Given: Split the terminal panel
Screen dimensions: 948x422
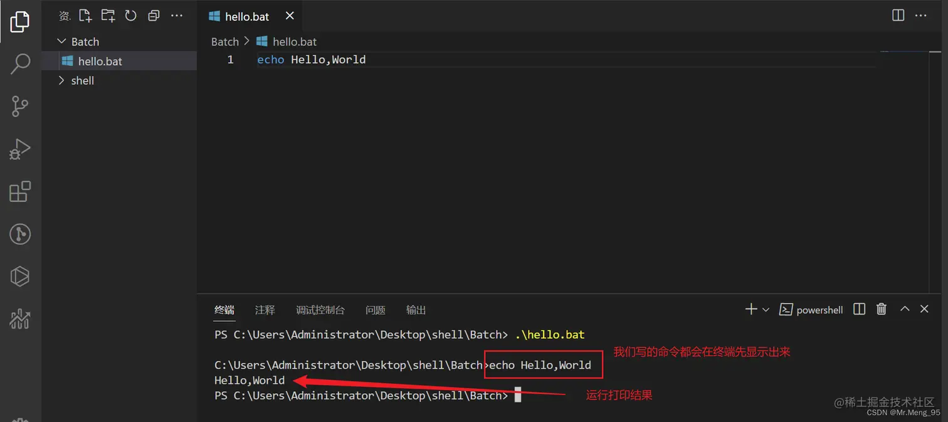Looking at the screenshot, I should 860,309.
